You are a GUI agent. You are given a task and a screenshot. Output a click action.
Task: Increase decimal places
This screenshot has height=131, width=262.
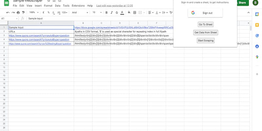click(x=59, y=12)
